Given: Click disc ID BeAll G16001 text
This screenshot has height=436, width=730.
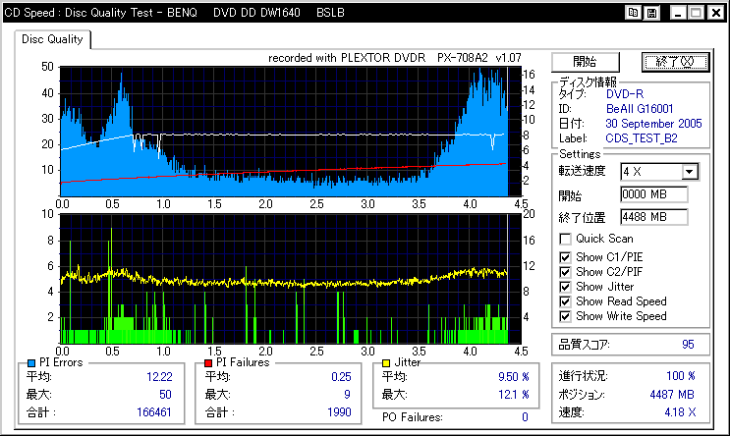Looking at the screenshot, I should click(x=640, y=109).
